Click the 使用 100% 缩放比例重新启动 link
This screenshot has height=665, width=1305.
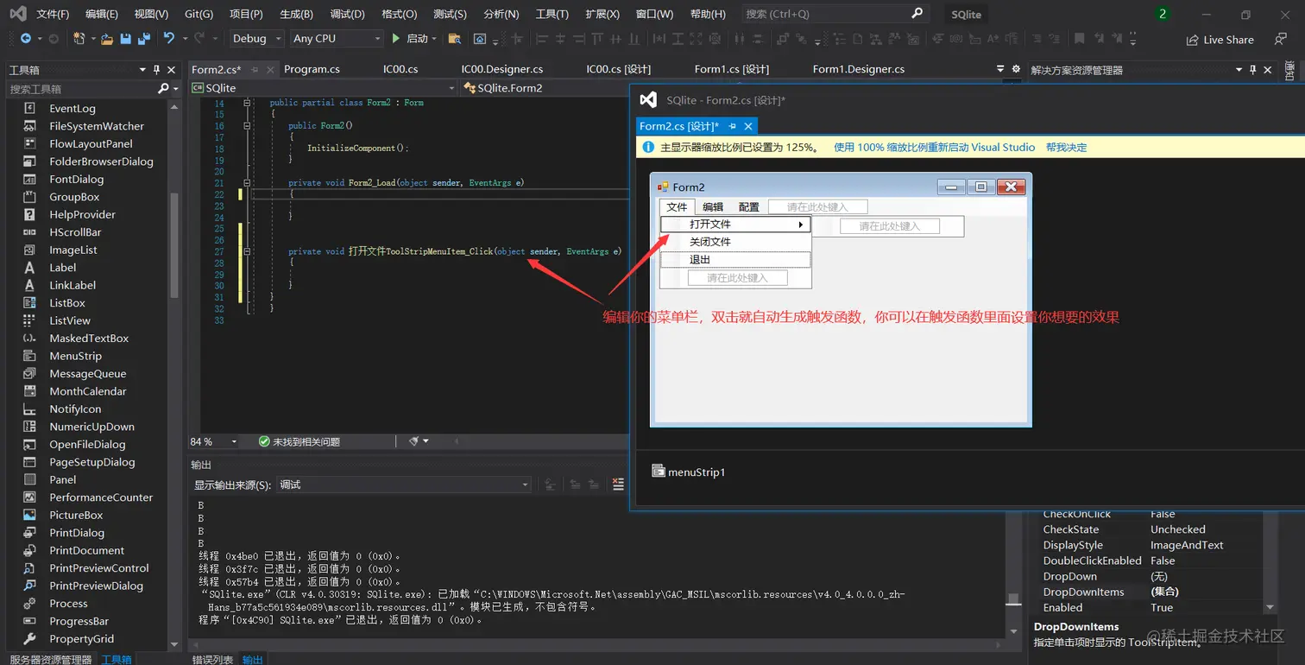[x=934, y=148]
